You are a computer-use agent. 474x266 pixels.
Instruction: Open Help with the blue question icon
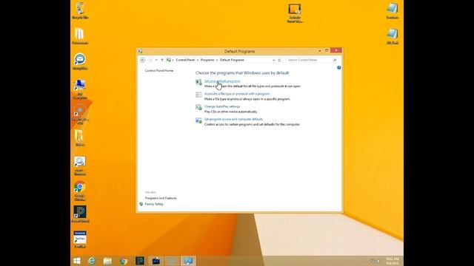pyautogui.click(x=339, y=67)
